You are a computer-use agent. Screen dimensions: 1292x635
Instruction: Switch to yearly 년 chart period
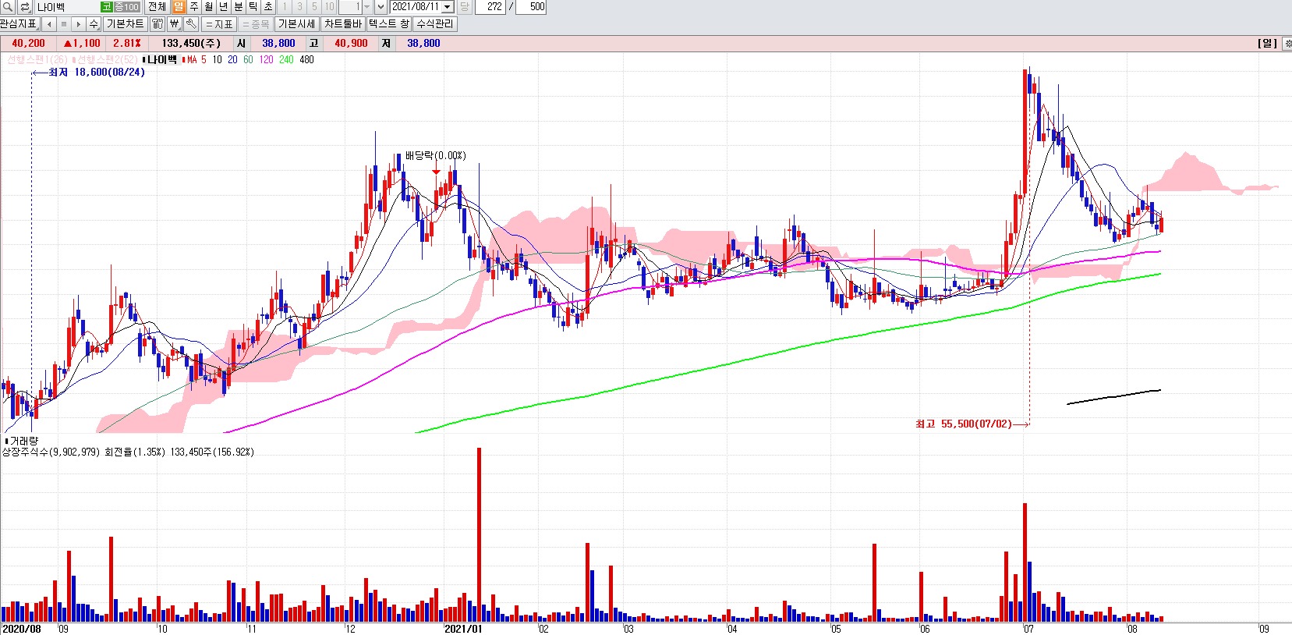(224, 6)
